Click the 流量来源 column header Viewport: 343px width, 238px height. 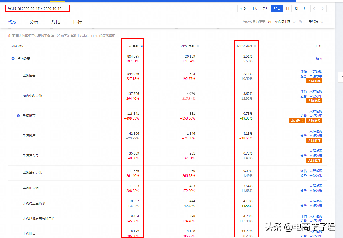coord(17,46)
